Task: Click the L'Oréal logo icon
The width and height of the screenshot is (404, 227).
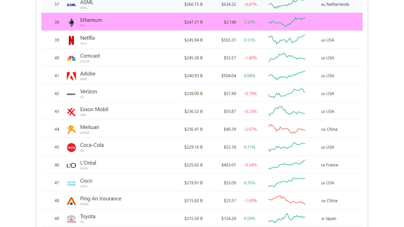Action: tap(71, 165)
